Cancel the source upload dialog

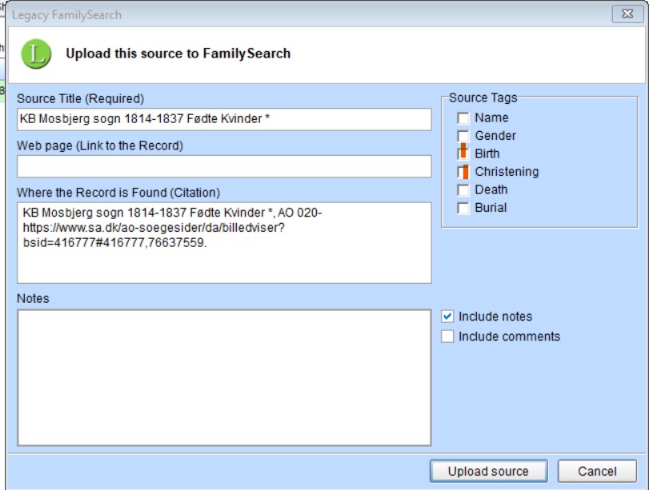pos(597,471)
